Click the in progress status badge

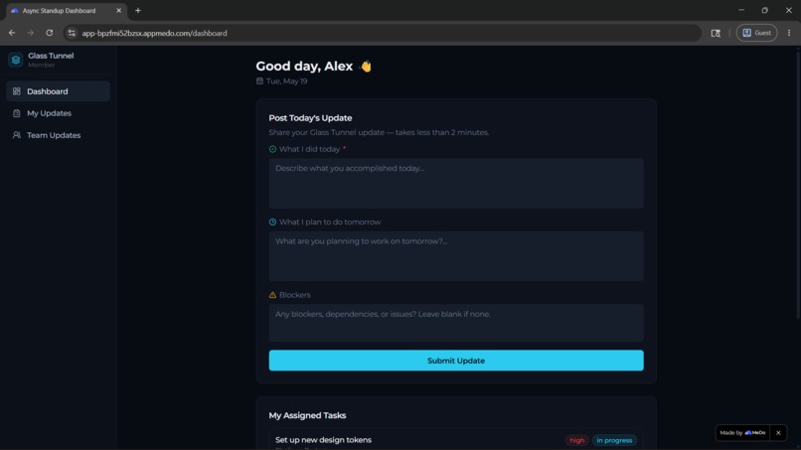tap(614, 440)
